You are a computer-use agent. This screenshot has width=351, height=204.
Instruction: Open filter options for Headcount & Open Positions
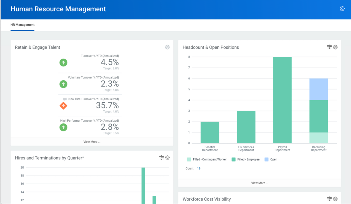point(329,47)
